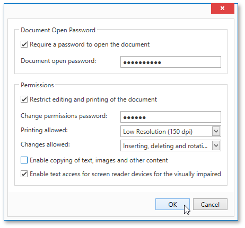Click the Document open password label
The width and height of the screenshot is (245, 228).
pos(58,61)
